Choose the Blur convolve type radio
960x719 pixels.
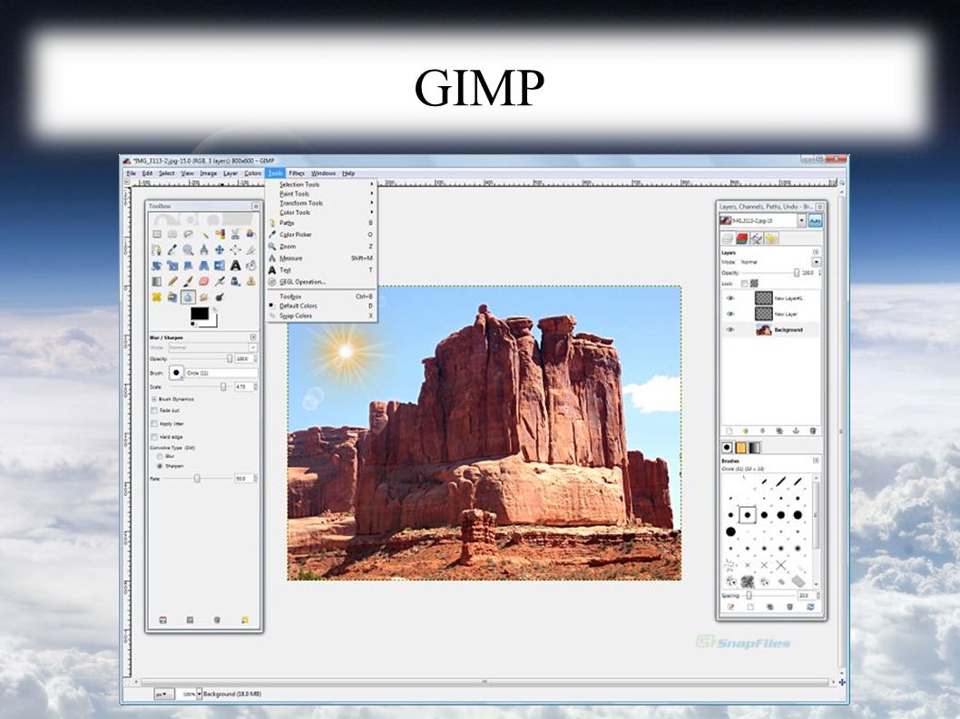(160, 456)
